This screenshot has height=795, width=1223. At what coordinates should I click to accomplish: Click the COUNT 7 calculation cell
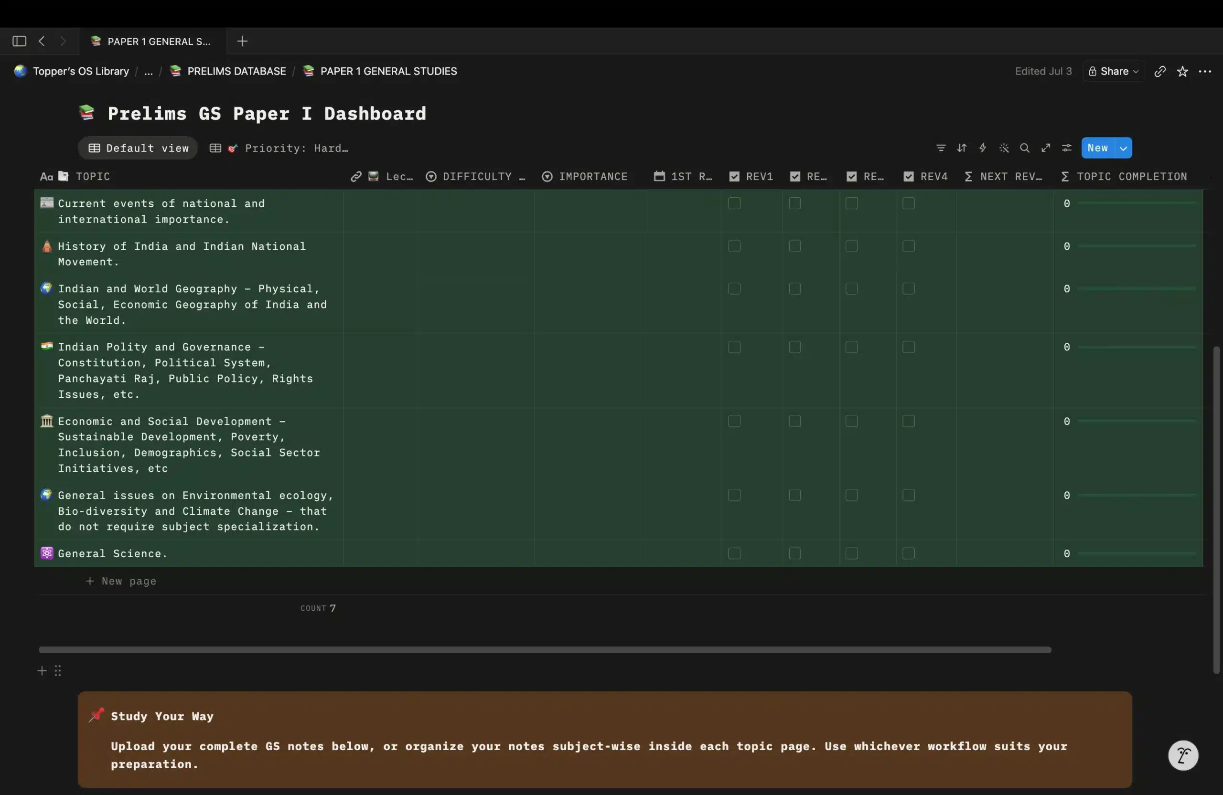[318, 608]
